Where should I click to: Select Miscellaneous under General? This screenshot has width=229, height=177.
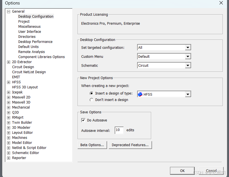click(x=29, y=27)
